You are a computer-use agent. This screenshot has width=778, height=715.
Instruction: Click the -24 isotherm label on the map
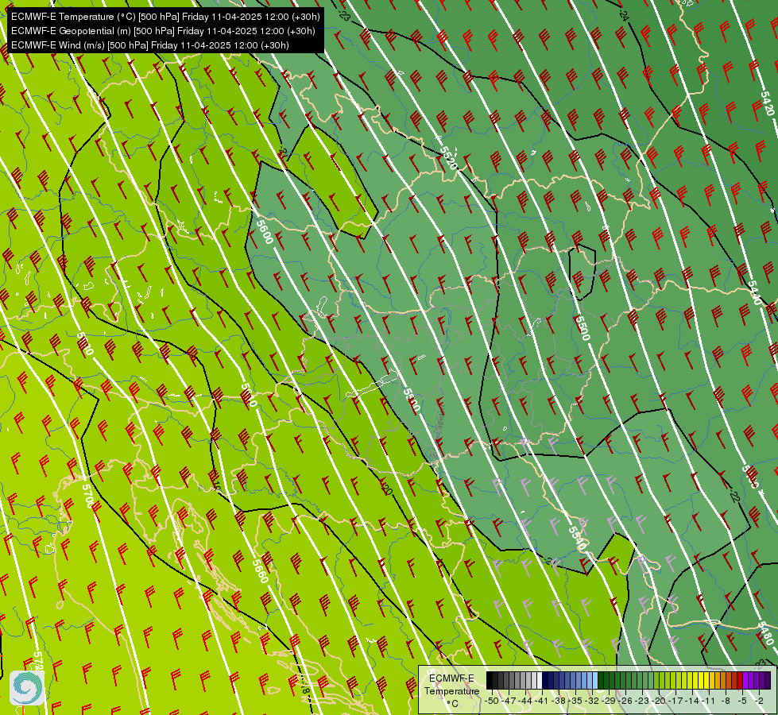624,15
